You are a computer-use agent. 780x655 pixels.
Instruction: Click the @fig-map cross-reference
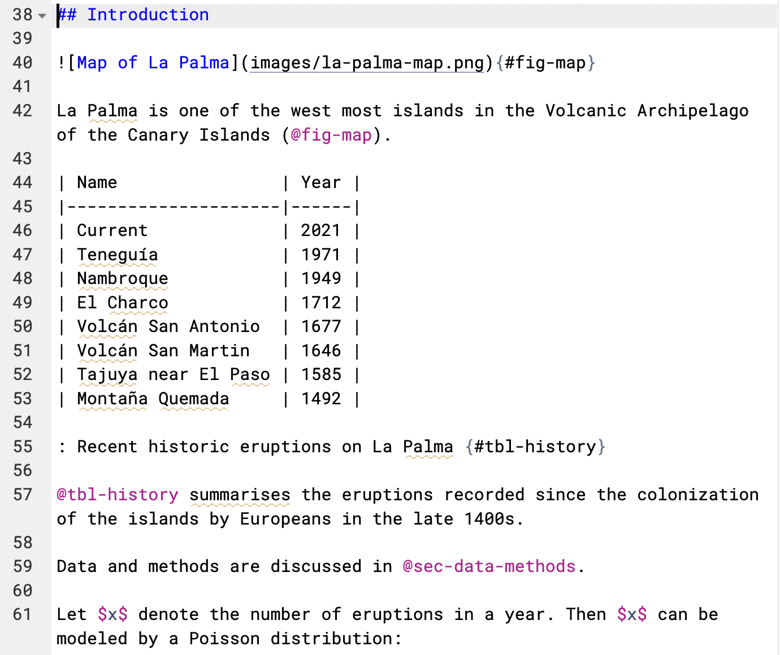pos(332,135)
